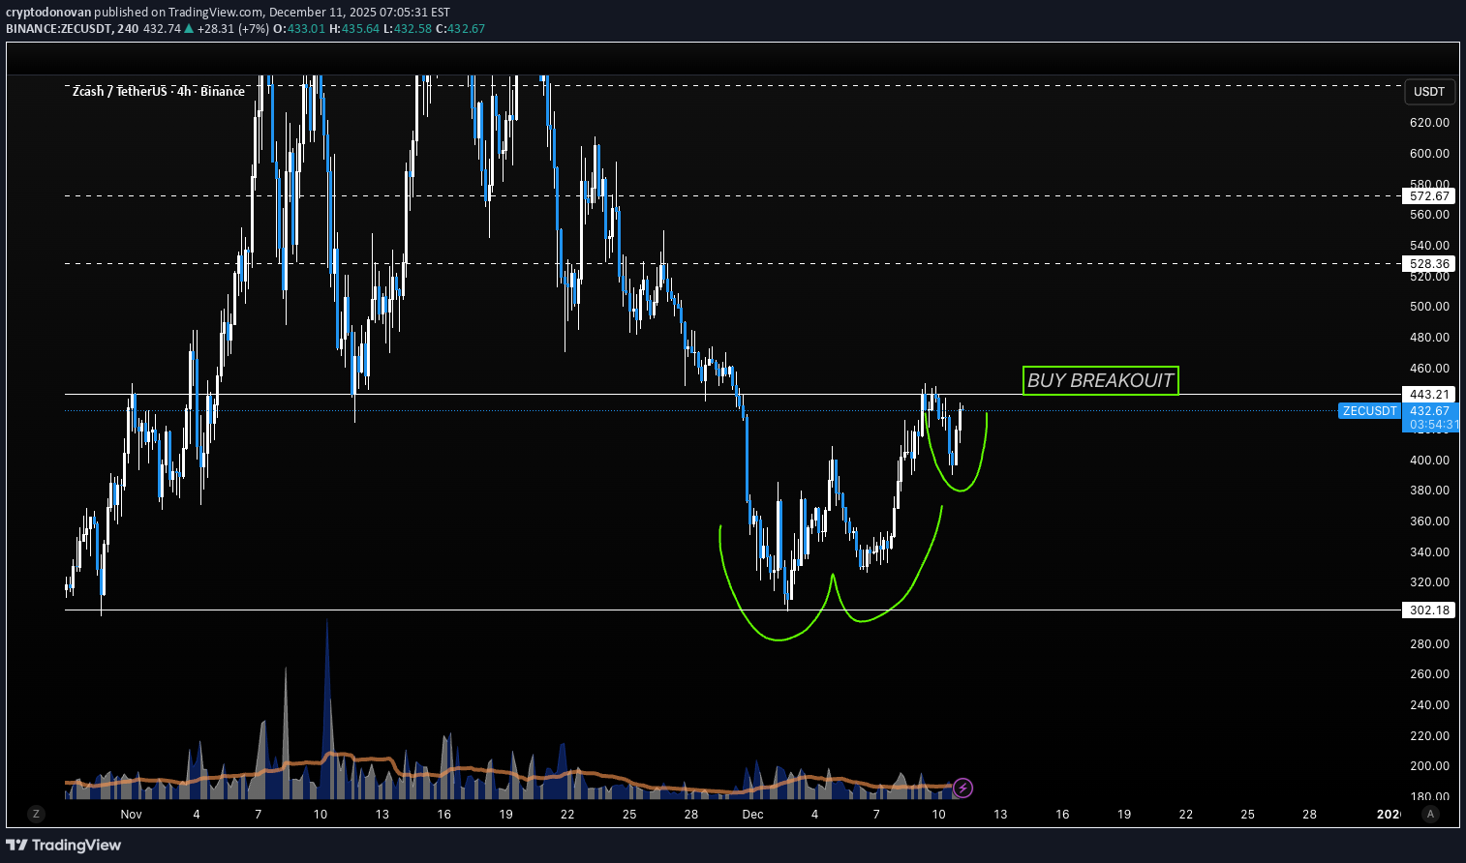
Task: Select the 302.18 support price label
Action: [1429, 610]
